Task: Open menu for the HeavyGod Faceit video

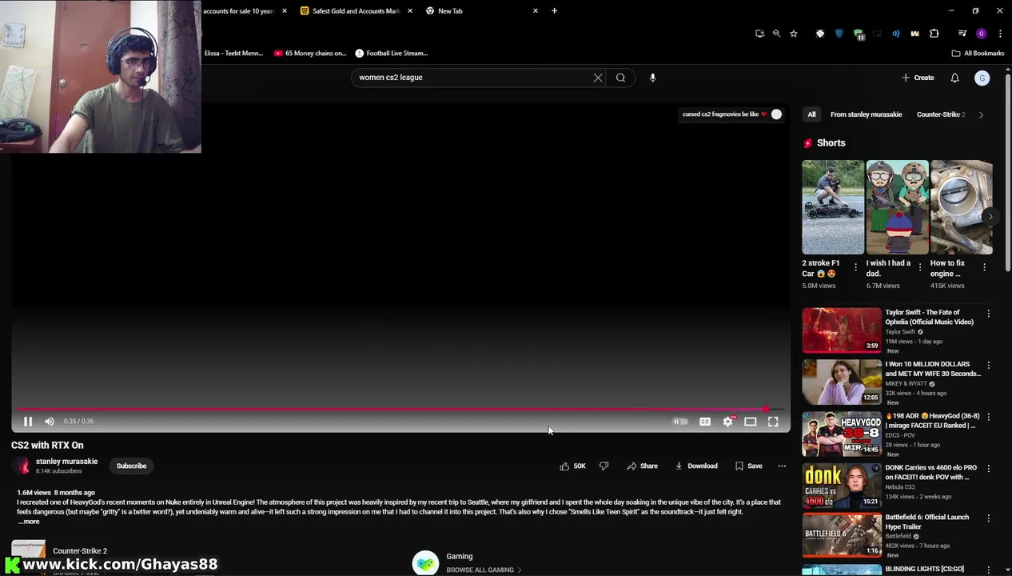Action: click(988, 417)
